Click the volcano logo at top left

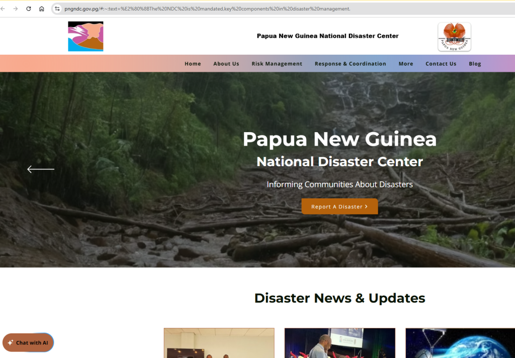coord(85,36)
